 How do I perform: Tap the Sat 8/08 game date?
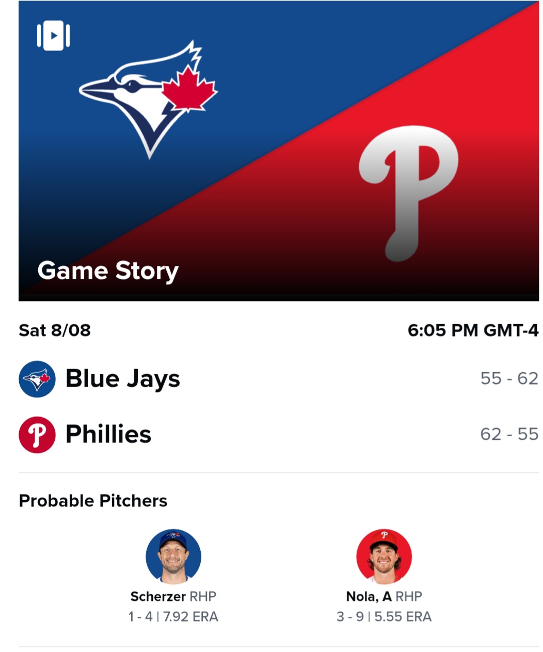tap(55, 330)
